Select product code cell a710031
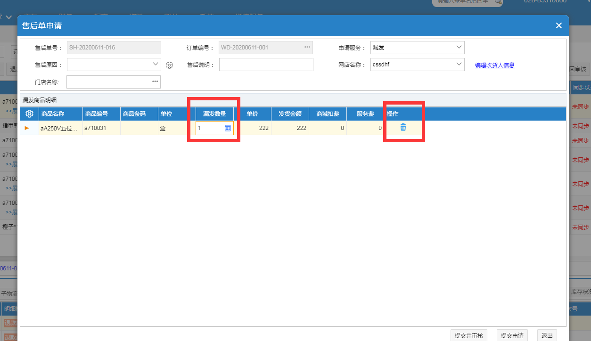The width and height of the screenshot is (591, 341). click(x=102, y=128)
